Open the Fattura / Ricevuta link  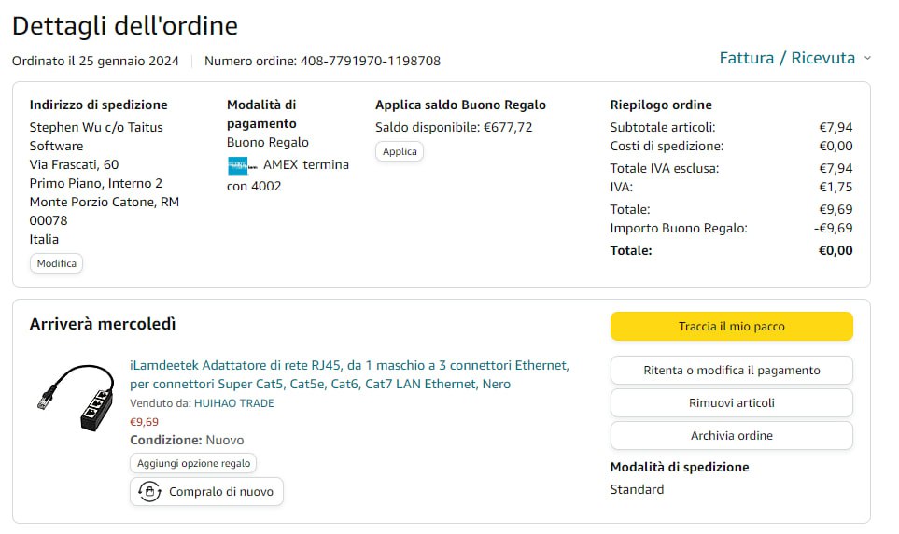pos(786,58)
